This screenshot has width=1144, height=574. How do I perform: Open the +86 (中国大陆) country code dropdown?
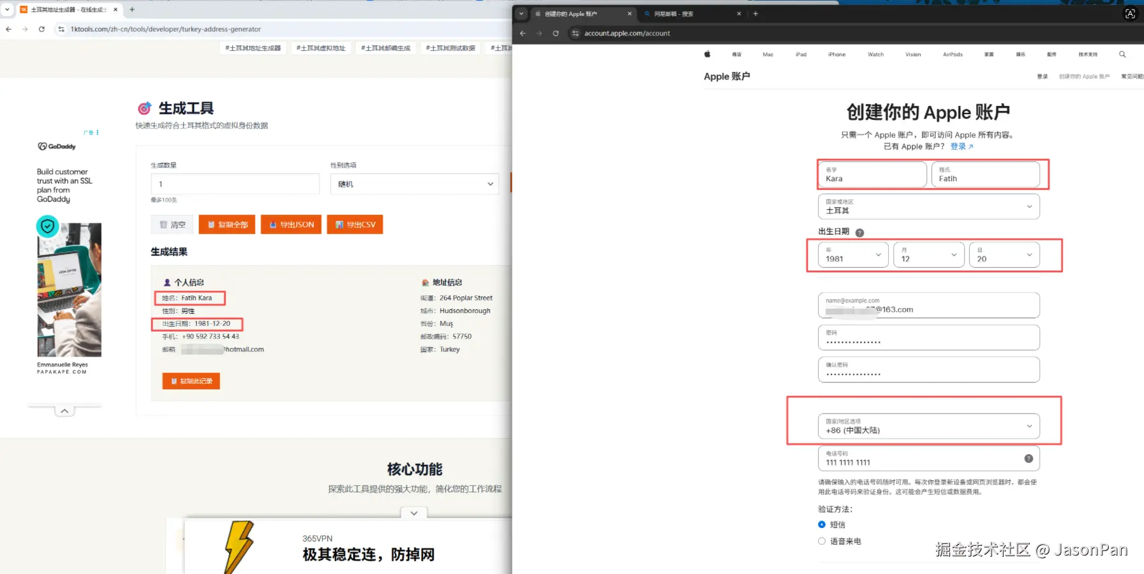coord(929,426)
